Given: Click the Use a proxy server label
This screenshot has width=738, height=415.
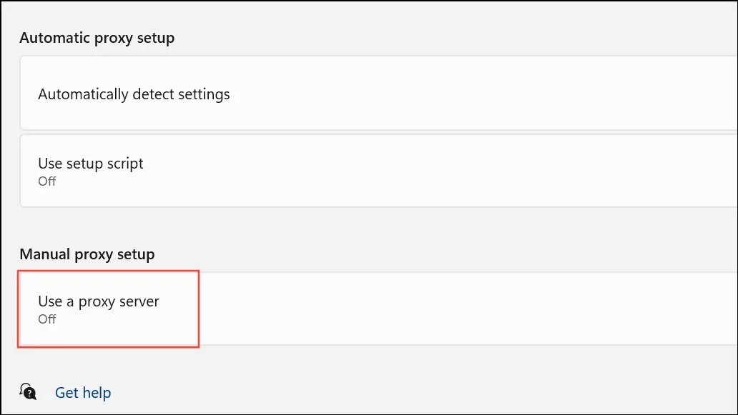Looking at the screenshot, I should [99, 301].
